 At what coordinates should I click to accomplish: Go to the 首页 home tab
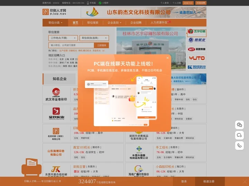75,23
